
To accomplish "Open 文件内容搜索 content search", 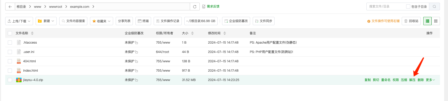I will point(73,21).
